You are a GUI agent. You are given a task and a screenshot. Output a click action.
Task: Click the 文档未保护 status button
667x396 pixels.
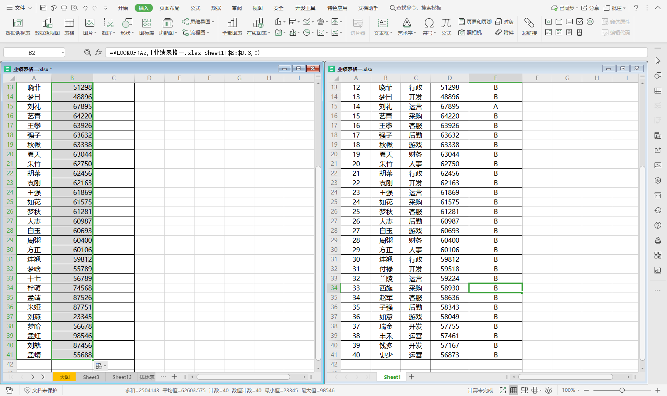pos(41,390)
